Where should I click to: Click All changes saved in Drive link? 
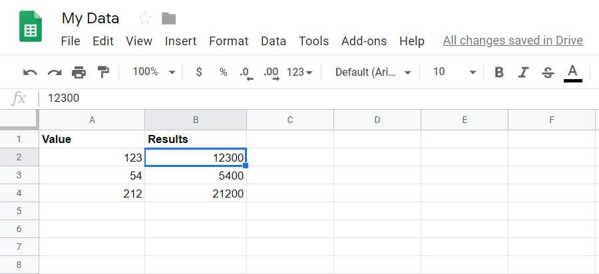click(512, 41)
